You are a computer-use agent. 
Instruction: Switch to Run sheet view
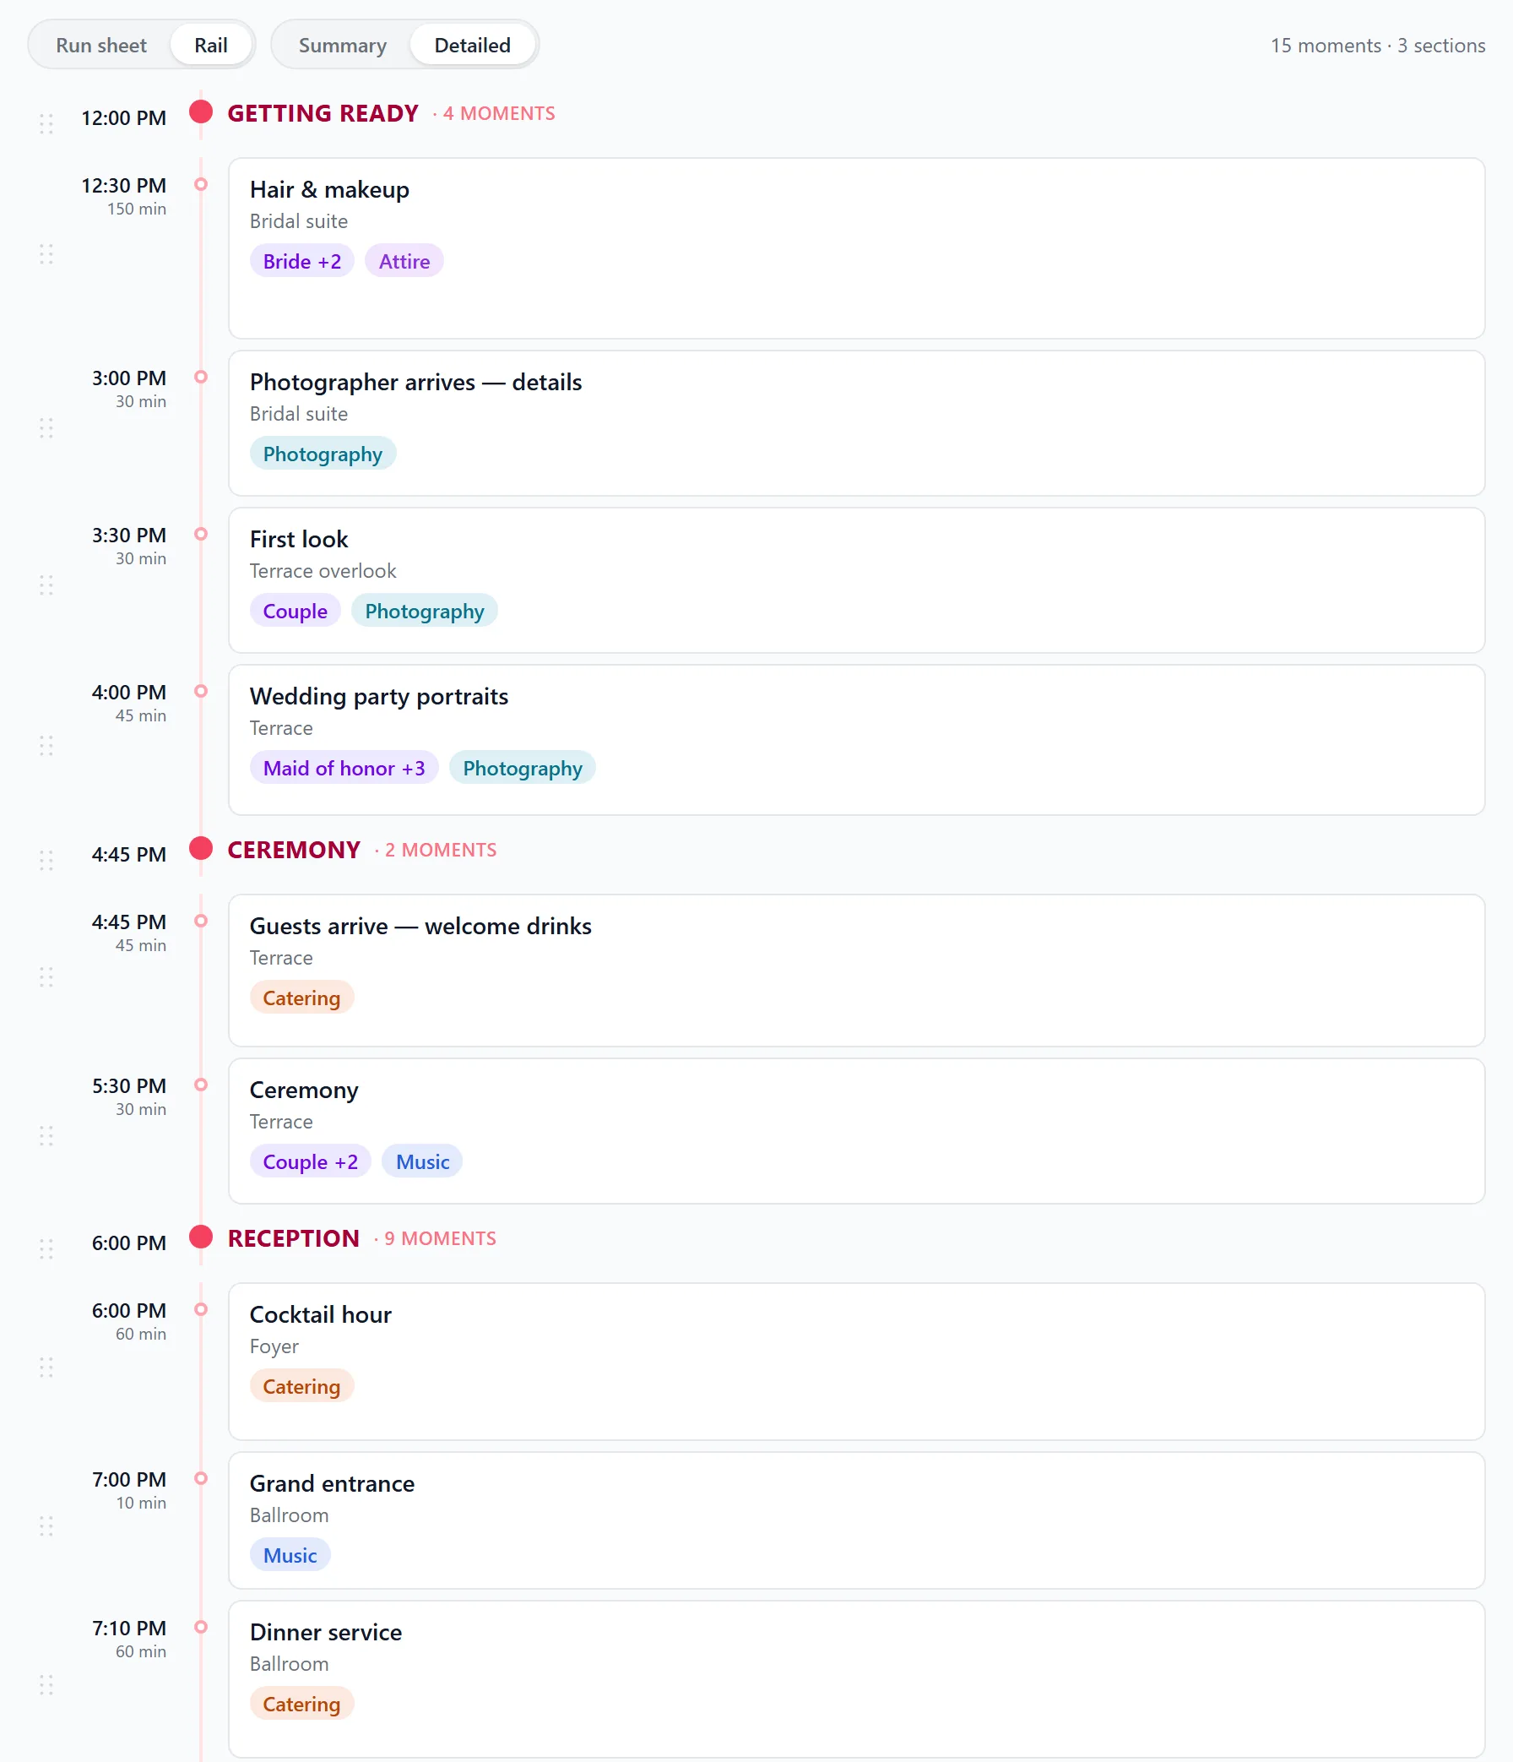tap(101, 45)
